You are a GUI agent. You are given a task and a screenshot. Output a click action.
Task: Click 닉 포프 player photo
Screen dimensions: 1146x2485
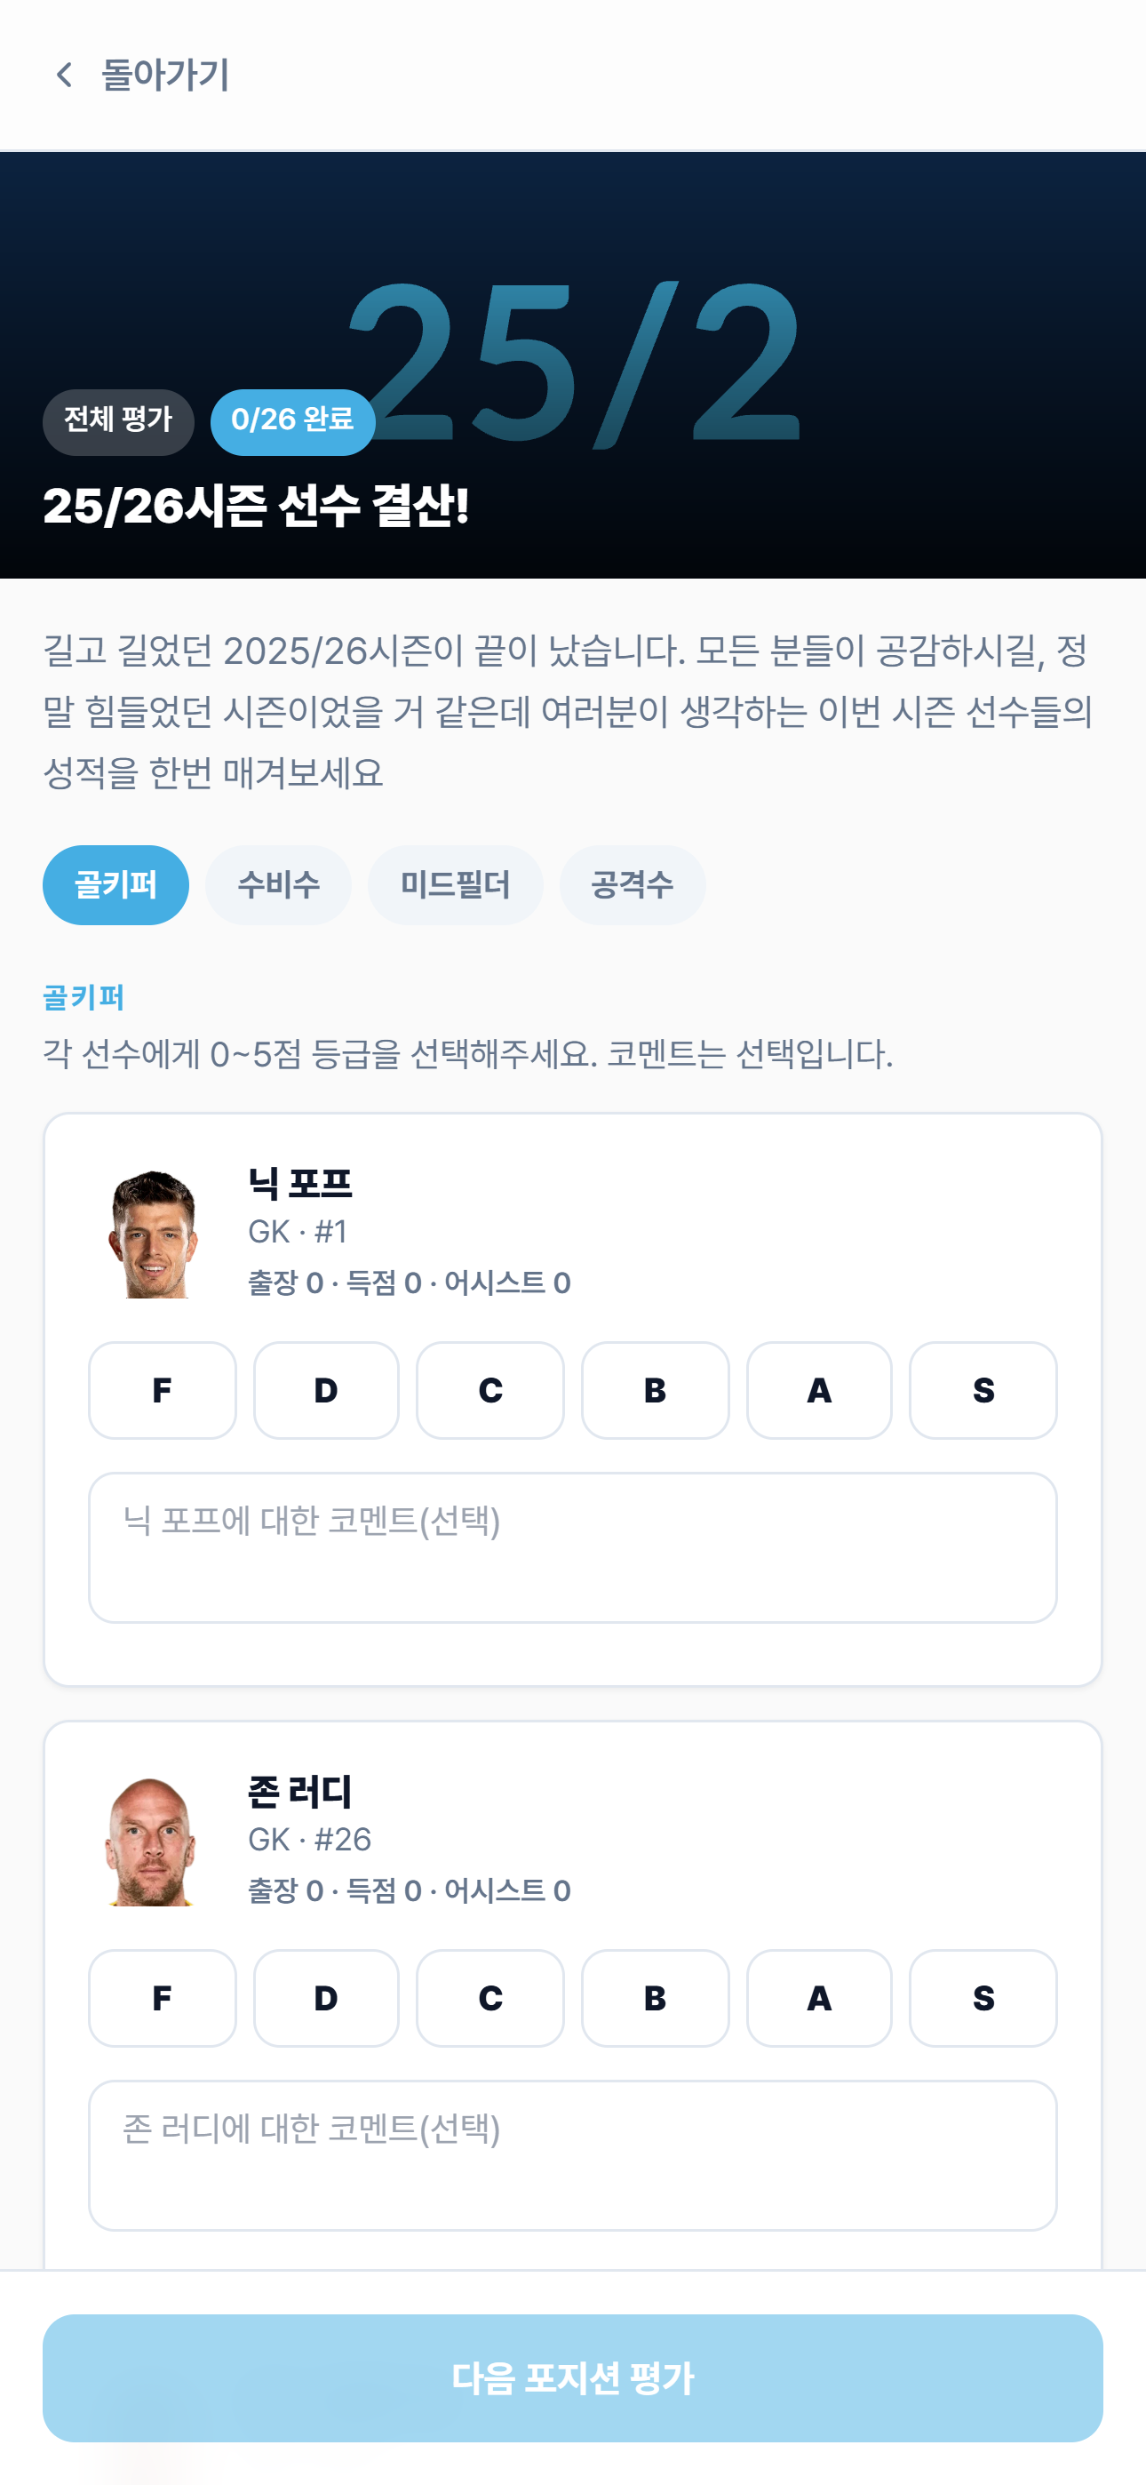153,1233
